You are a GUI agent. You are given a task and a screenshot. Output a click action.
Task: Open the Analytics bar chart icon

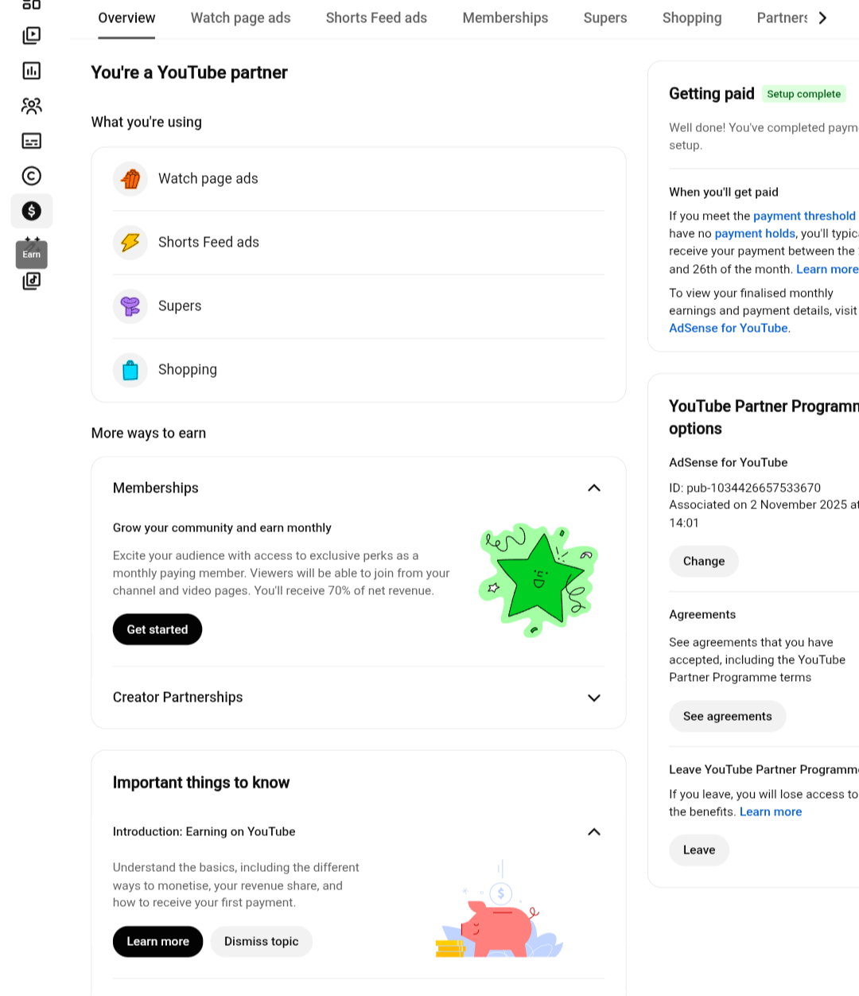coord(32,71)
